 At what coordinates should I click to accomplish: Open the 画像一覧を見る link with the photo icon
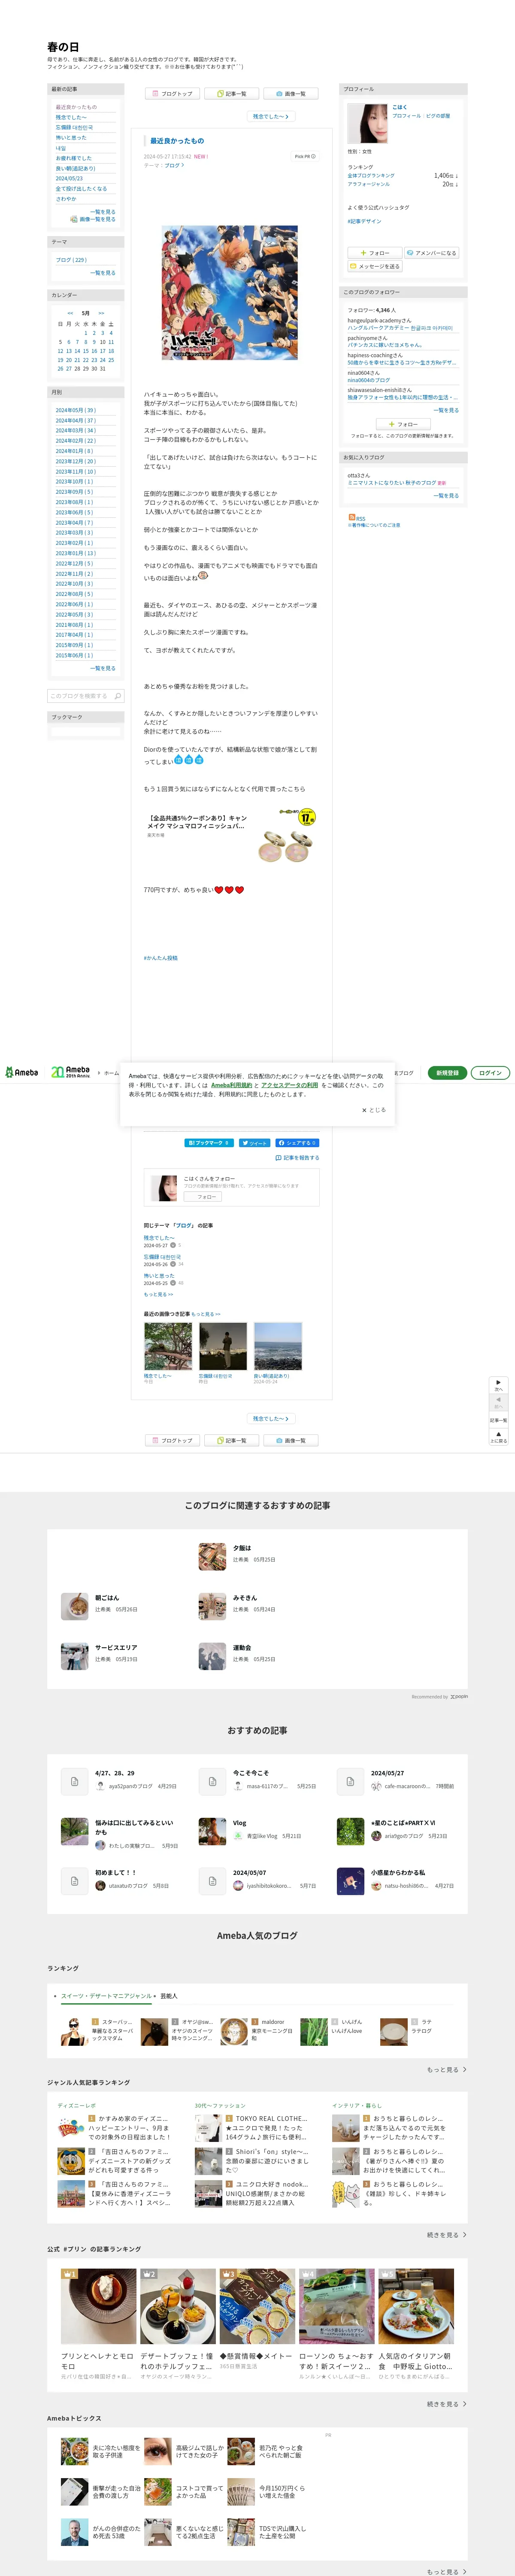tap(93, 219)
